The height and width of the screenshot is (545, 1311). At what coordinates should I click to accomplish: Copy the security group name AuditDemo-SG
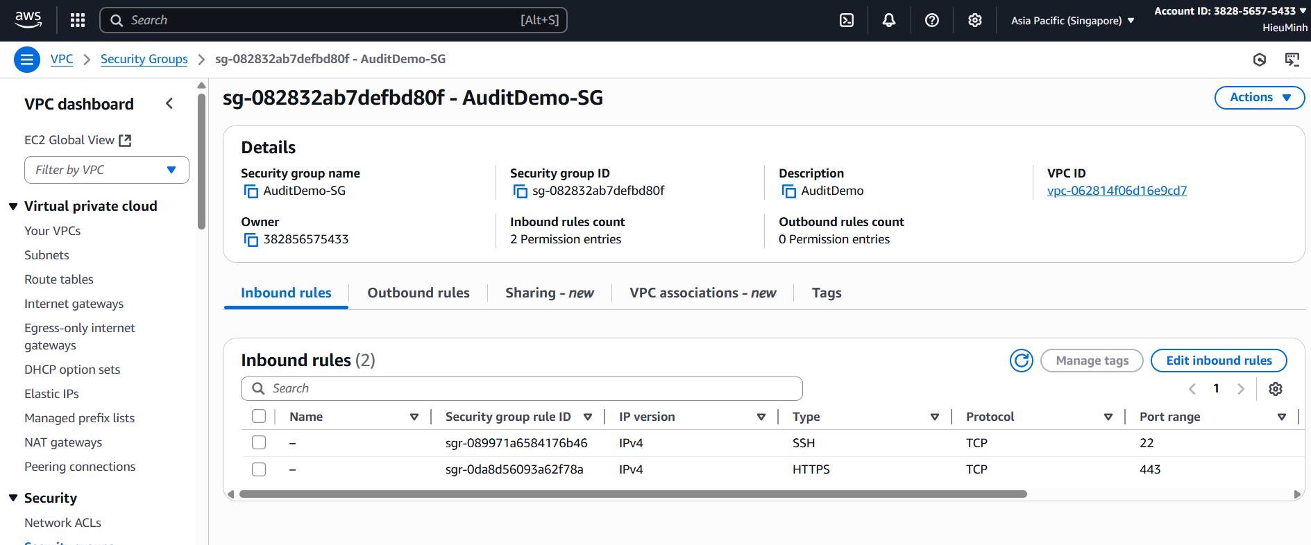pyautogui.click(x=251, y=191)
